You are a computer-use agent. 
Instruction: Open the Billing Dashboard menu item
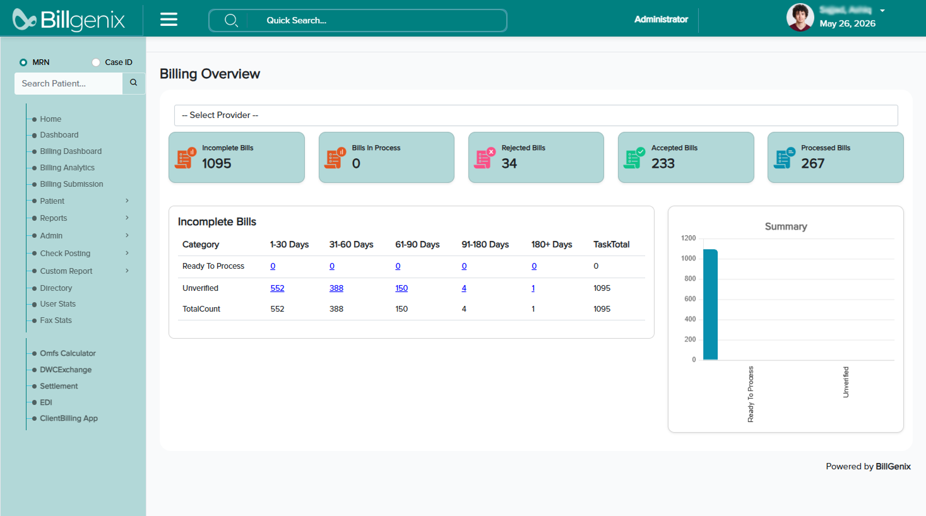[71, 151]
